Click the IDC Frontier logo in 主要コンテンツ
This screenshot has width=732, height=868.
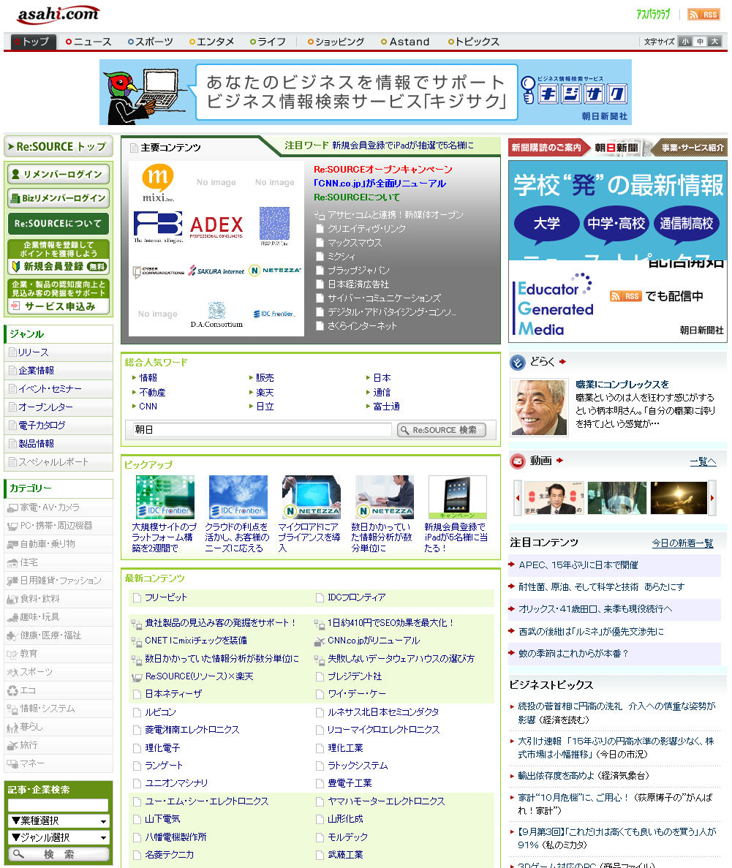(274, 314)
